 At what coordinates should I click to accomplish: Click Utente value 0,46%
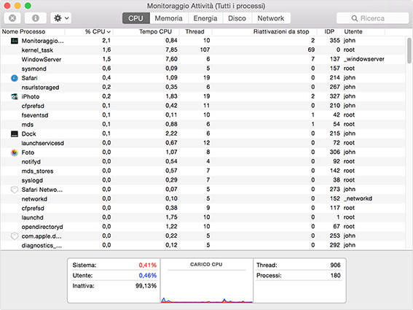point(148,276)
